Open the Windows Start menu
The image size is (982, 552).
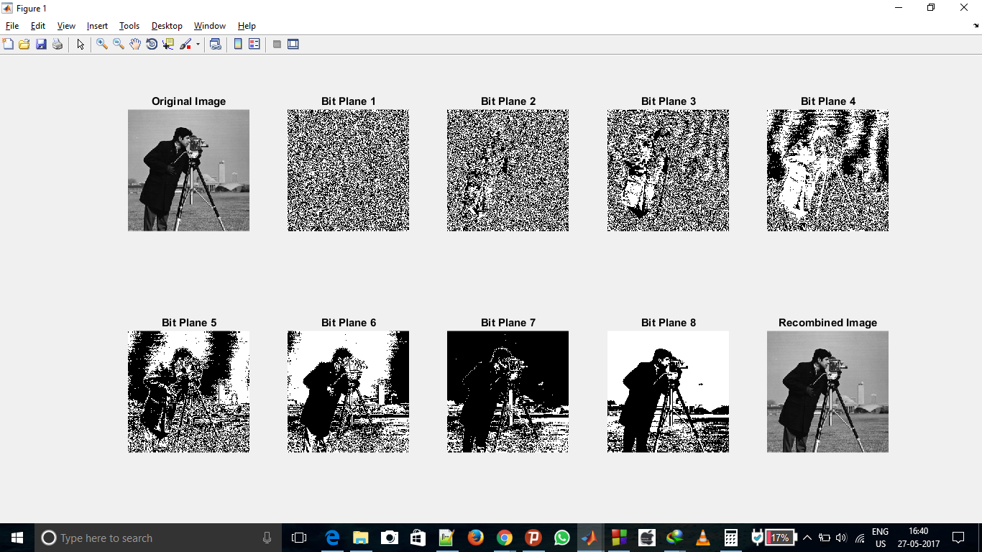coord(17,538)
